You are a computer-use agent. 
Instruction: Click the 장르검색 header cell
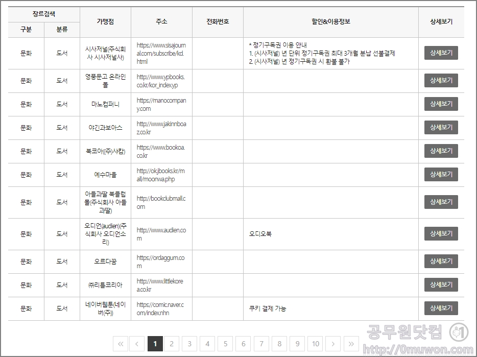(x=44, y=14)
